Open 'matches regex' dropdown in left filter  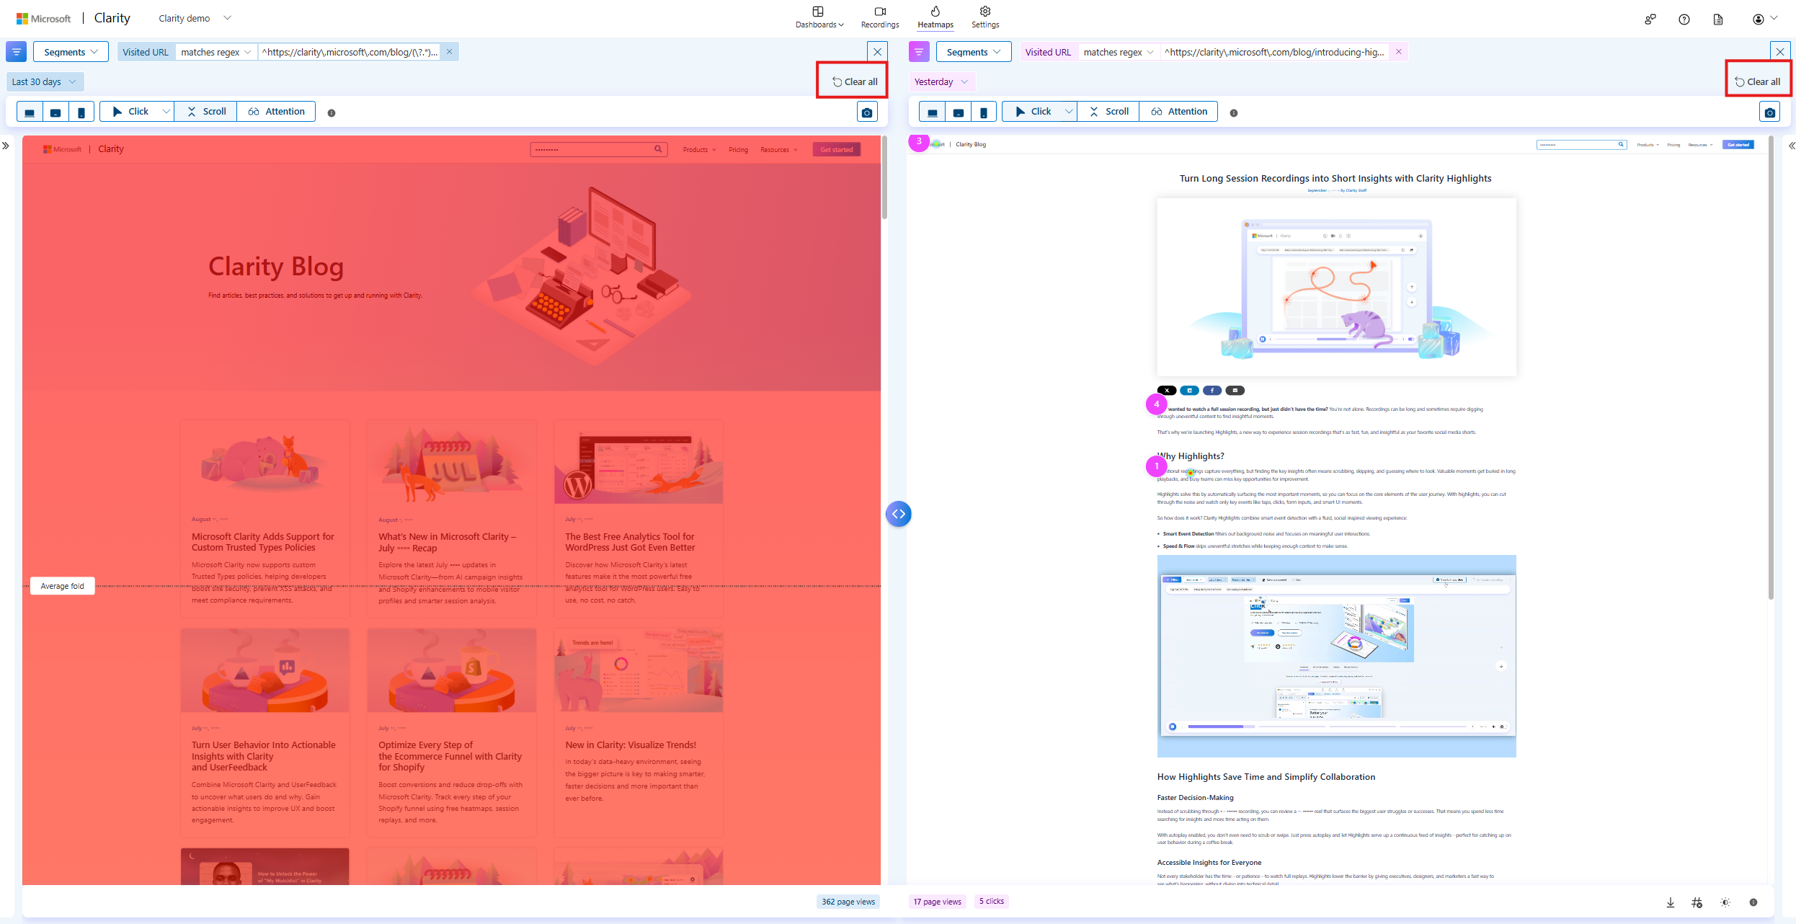pos(216,52)
